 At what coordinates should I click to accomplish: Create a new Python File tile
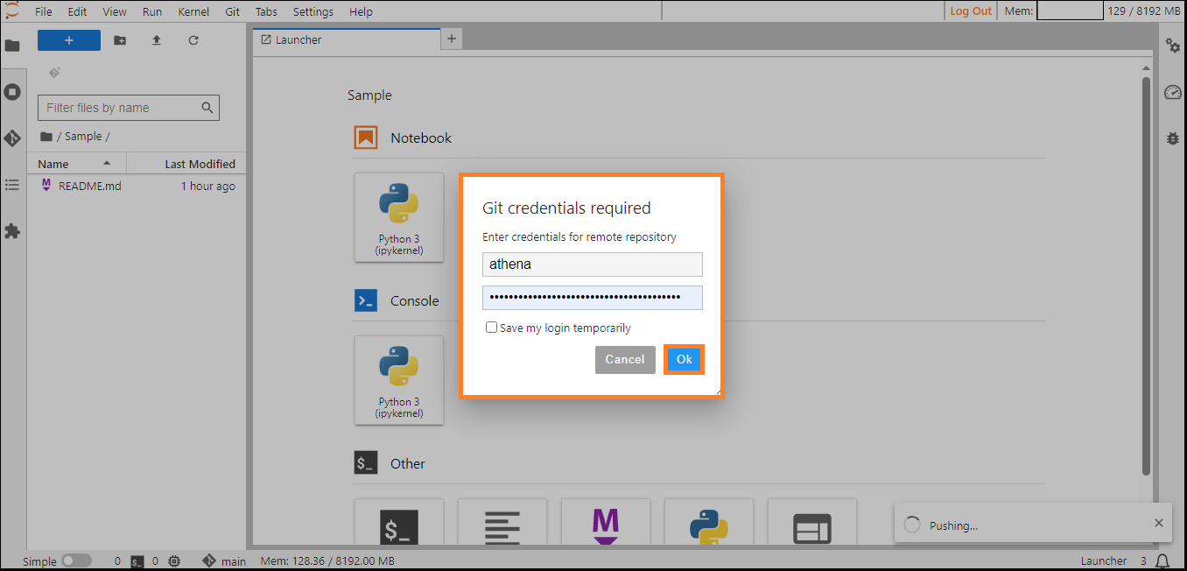point(709,523)
